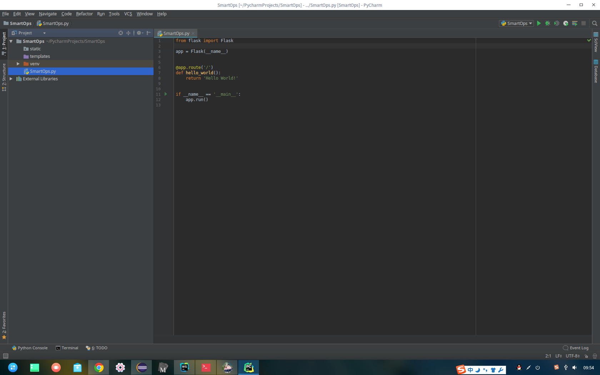Open the Eclipse icon in taskbar
Image resolution: width=600 pixels, height=375 pixels.
142,367
